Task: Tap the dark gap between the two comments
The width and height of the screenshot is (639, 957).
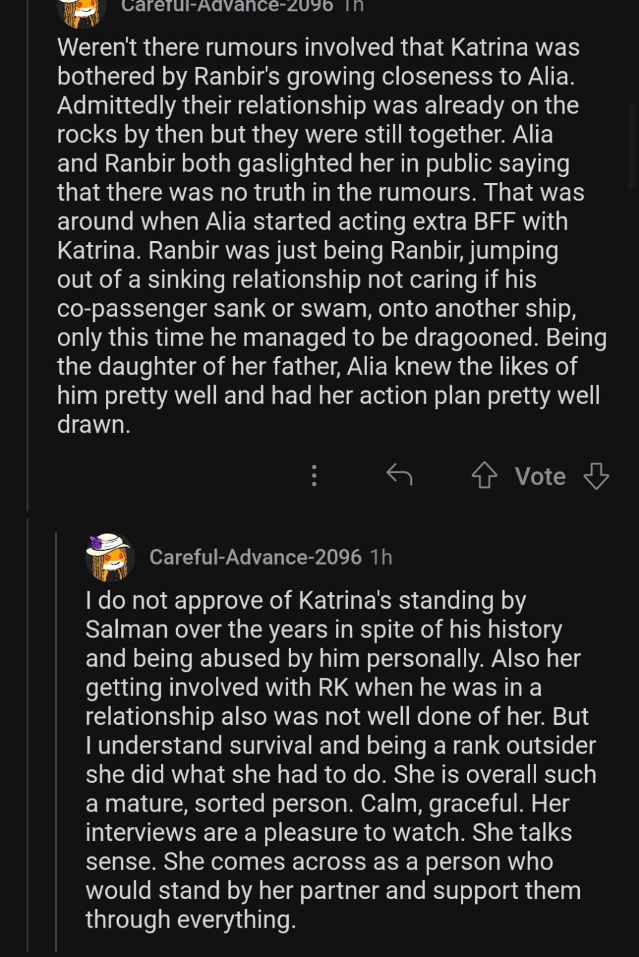Action: (335, 515)
